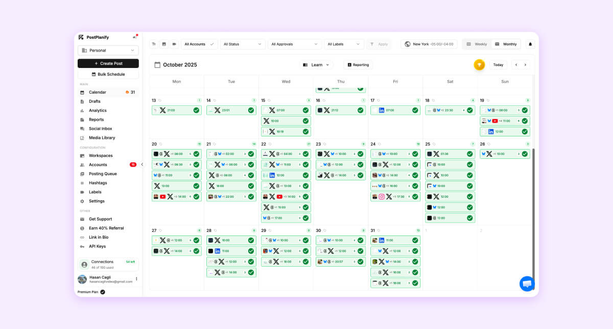Screen dimensions: 613x329
Task: Open the All Status filter dropdown
Action: (x=243, y=44)
